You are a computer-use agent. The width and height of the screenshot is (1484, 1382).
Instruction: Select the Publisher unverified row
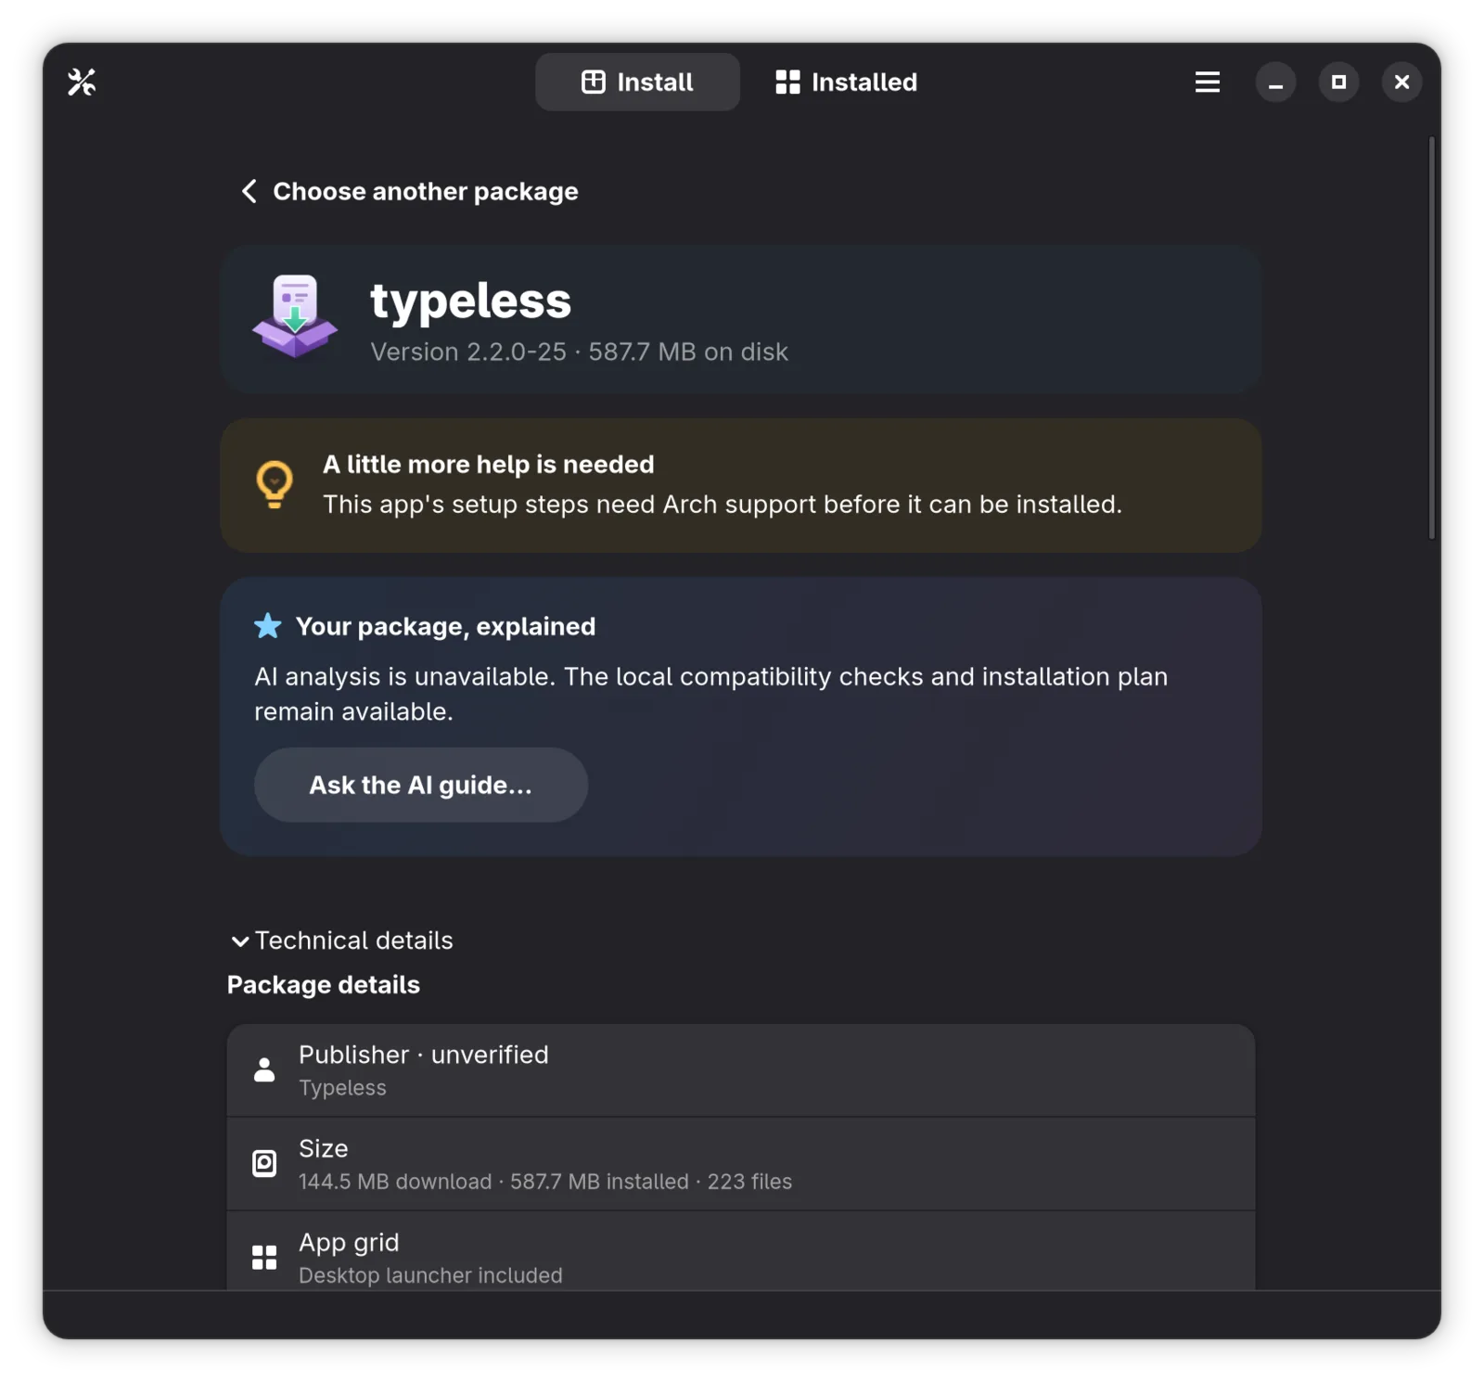pyautogui.click(x=741, y=1070)
